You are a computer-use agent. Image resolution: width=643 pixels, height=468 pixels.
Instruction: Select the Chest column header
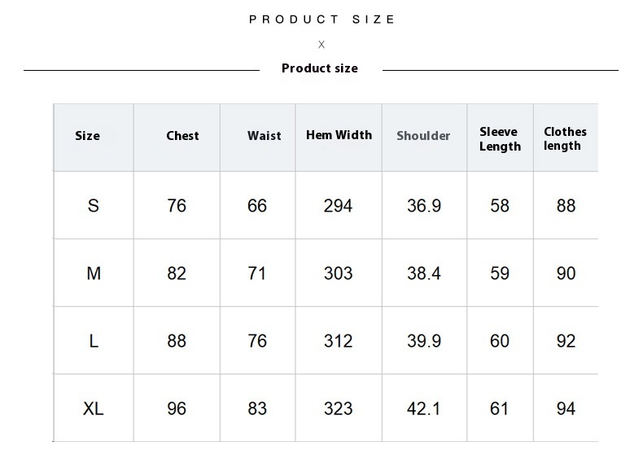(x=182, y=136)
